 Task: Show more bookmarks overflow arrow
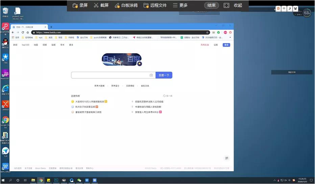pos(230,37)
